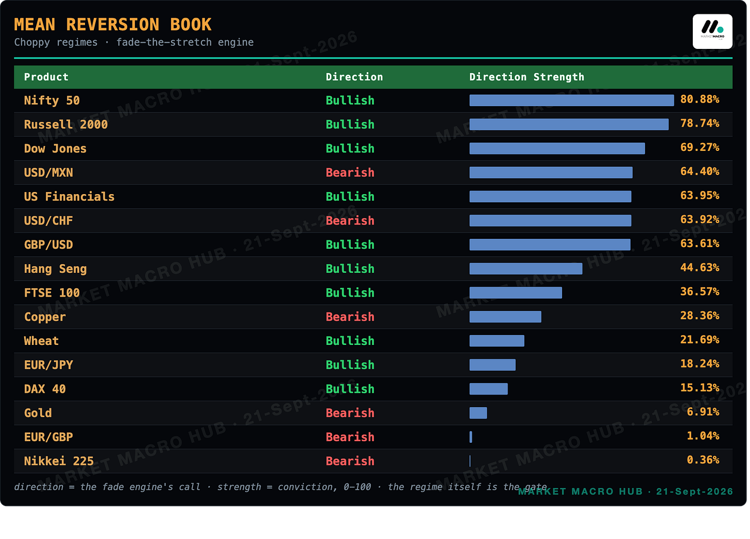Click the 28.36% strength value
The height and width of the screenshot is (539, 750).
(x=700, y=315)
